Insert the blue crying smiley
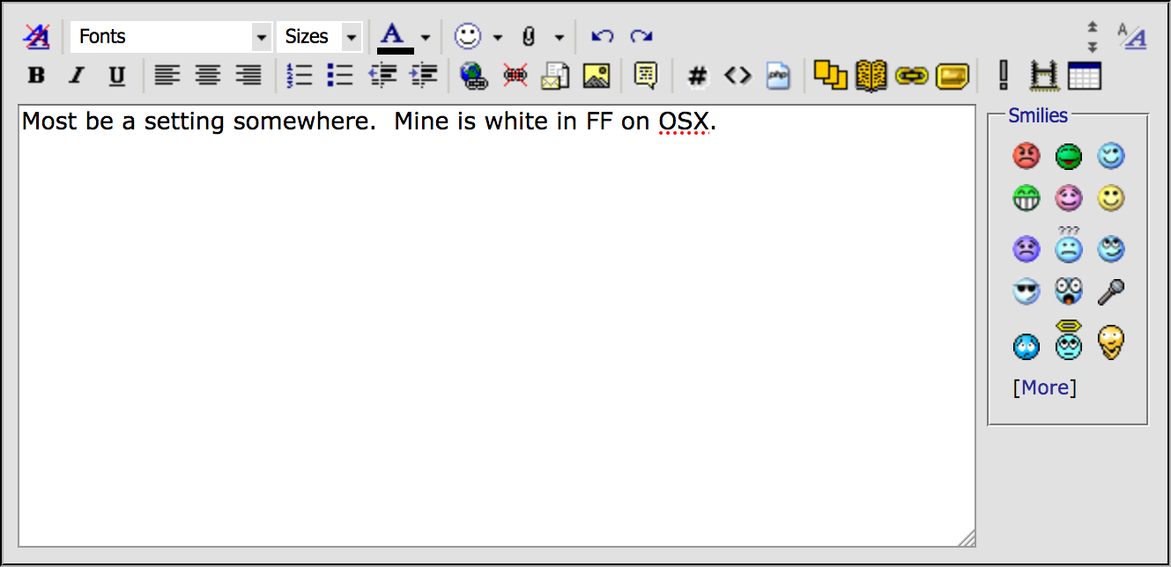This screenshot has height=567, width=1171. pos(1026,346)
